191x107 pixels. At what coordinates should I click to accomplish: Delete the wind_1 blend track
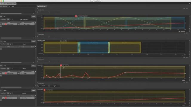coord(33,90)
